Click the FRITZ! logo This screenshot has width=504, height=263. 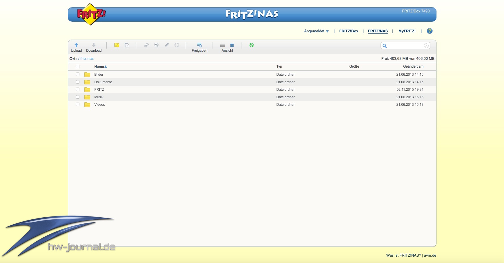point(91,14)
